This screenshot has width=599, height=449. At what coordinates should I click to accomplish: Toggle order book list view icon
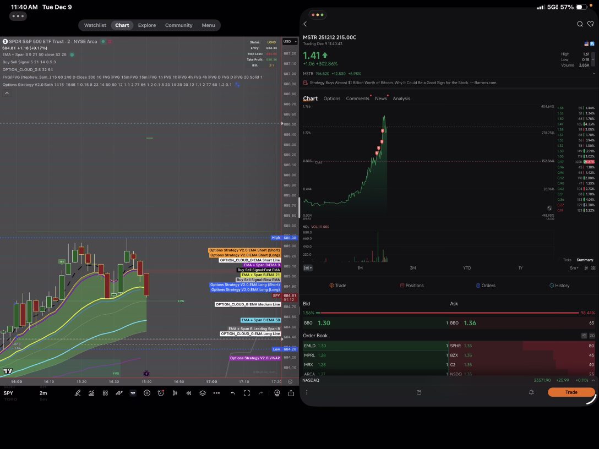tap(584, 336)
